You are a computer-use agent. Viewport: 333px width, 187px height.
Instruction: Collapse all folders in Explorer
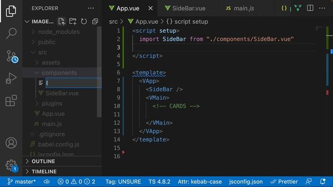click(95, 21)
